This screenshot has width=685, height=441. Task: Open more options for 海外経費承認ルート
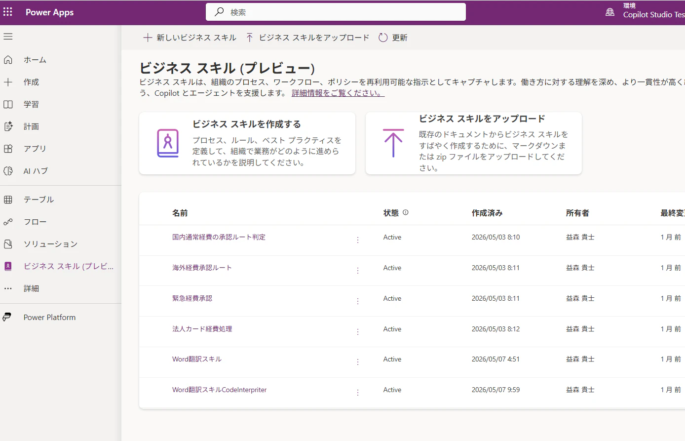click(358, 271)
